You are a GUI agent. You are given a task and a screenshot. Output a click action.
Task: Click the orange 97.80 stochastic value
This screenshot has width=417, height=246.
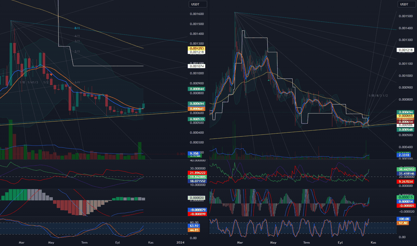click(403, 223)
